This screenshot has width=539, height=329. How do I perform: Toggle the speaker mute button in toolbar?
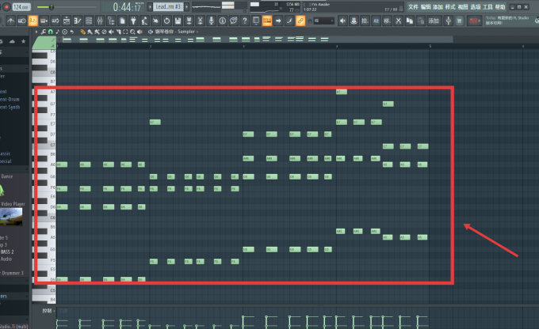pyautogui.click(x=342, y=21)
